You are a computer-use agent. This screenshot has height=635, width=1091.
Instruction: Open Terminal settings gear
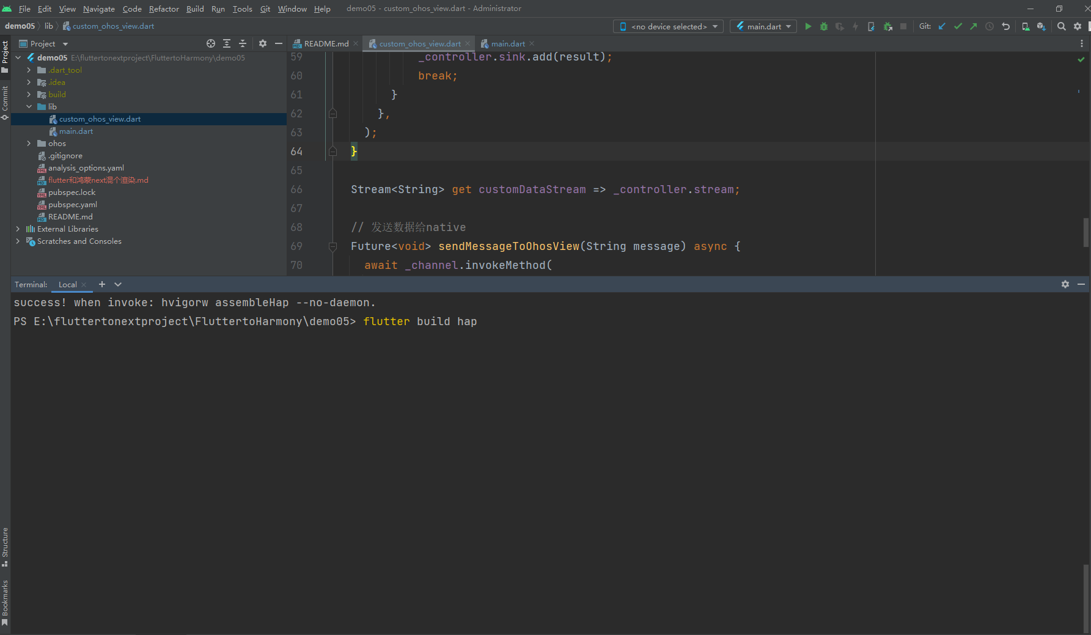click(1065, 284)
